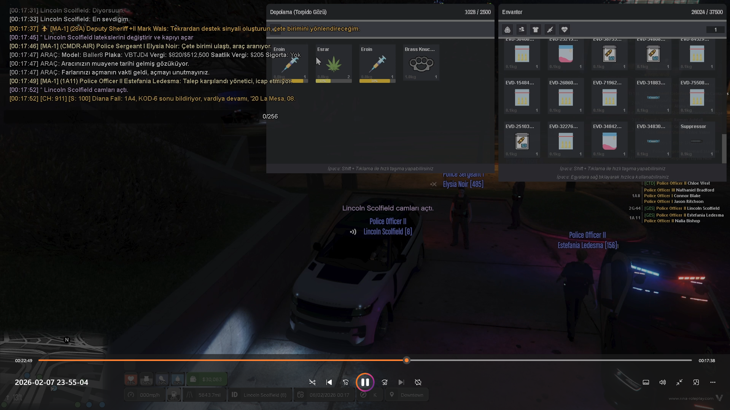Click the EVD-71962 evidence bag

click(609, 97)
